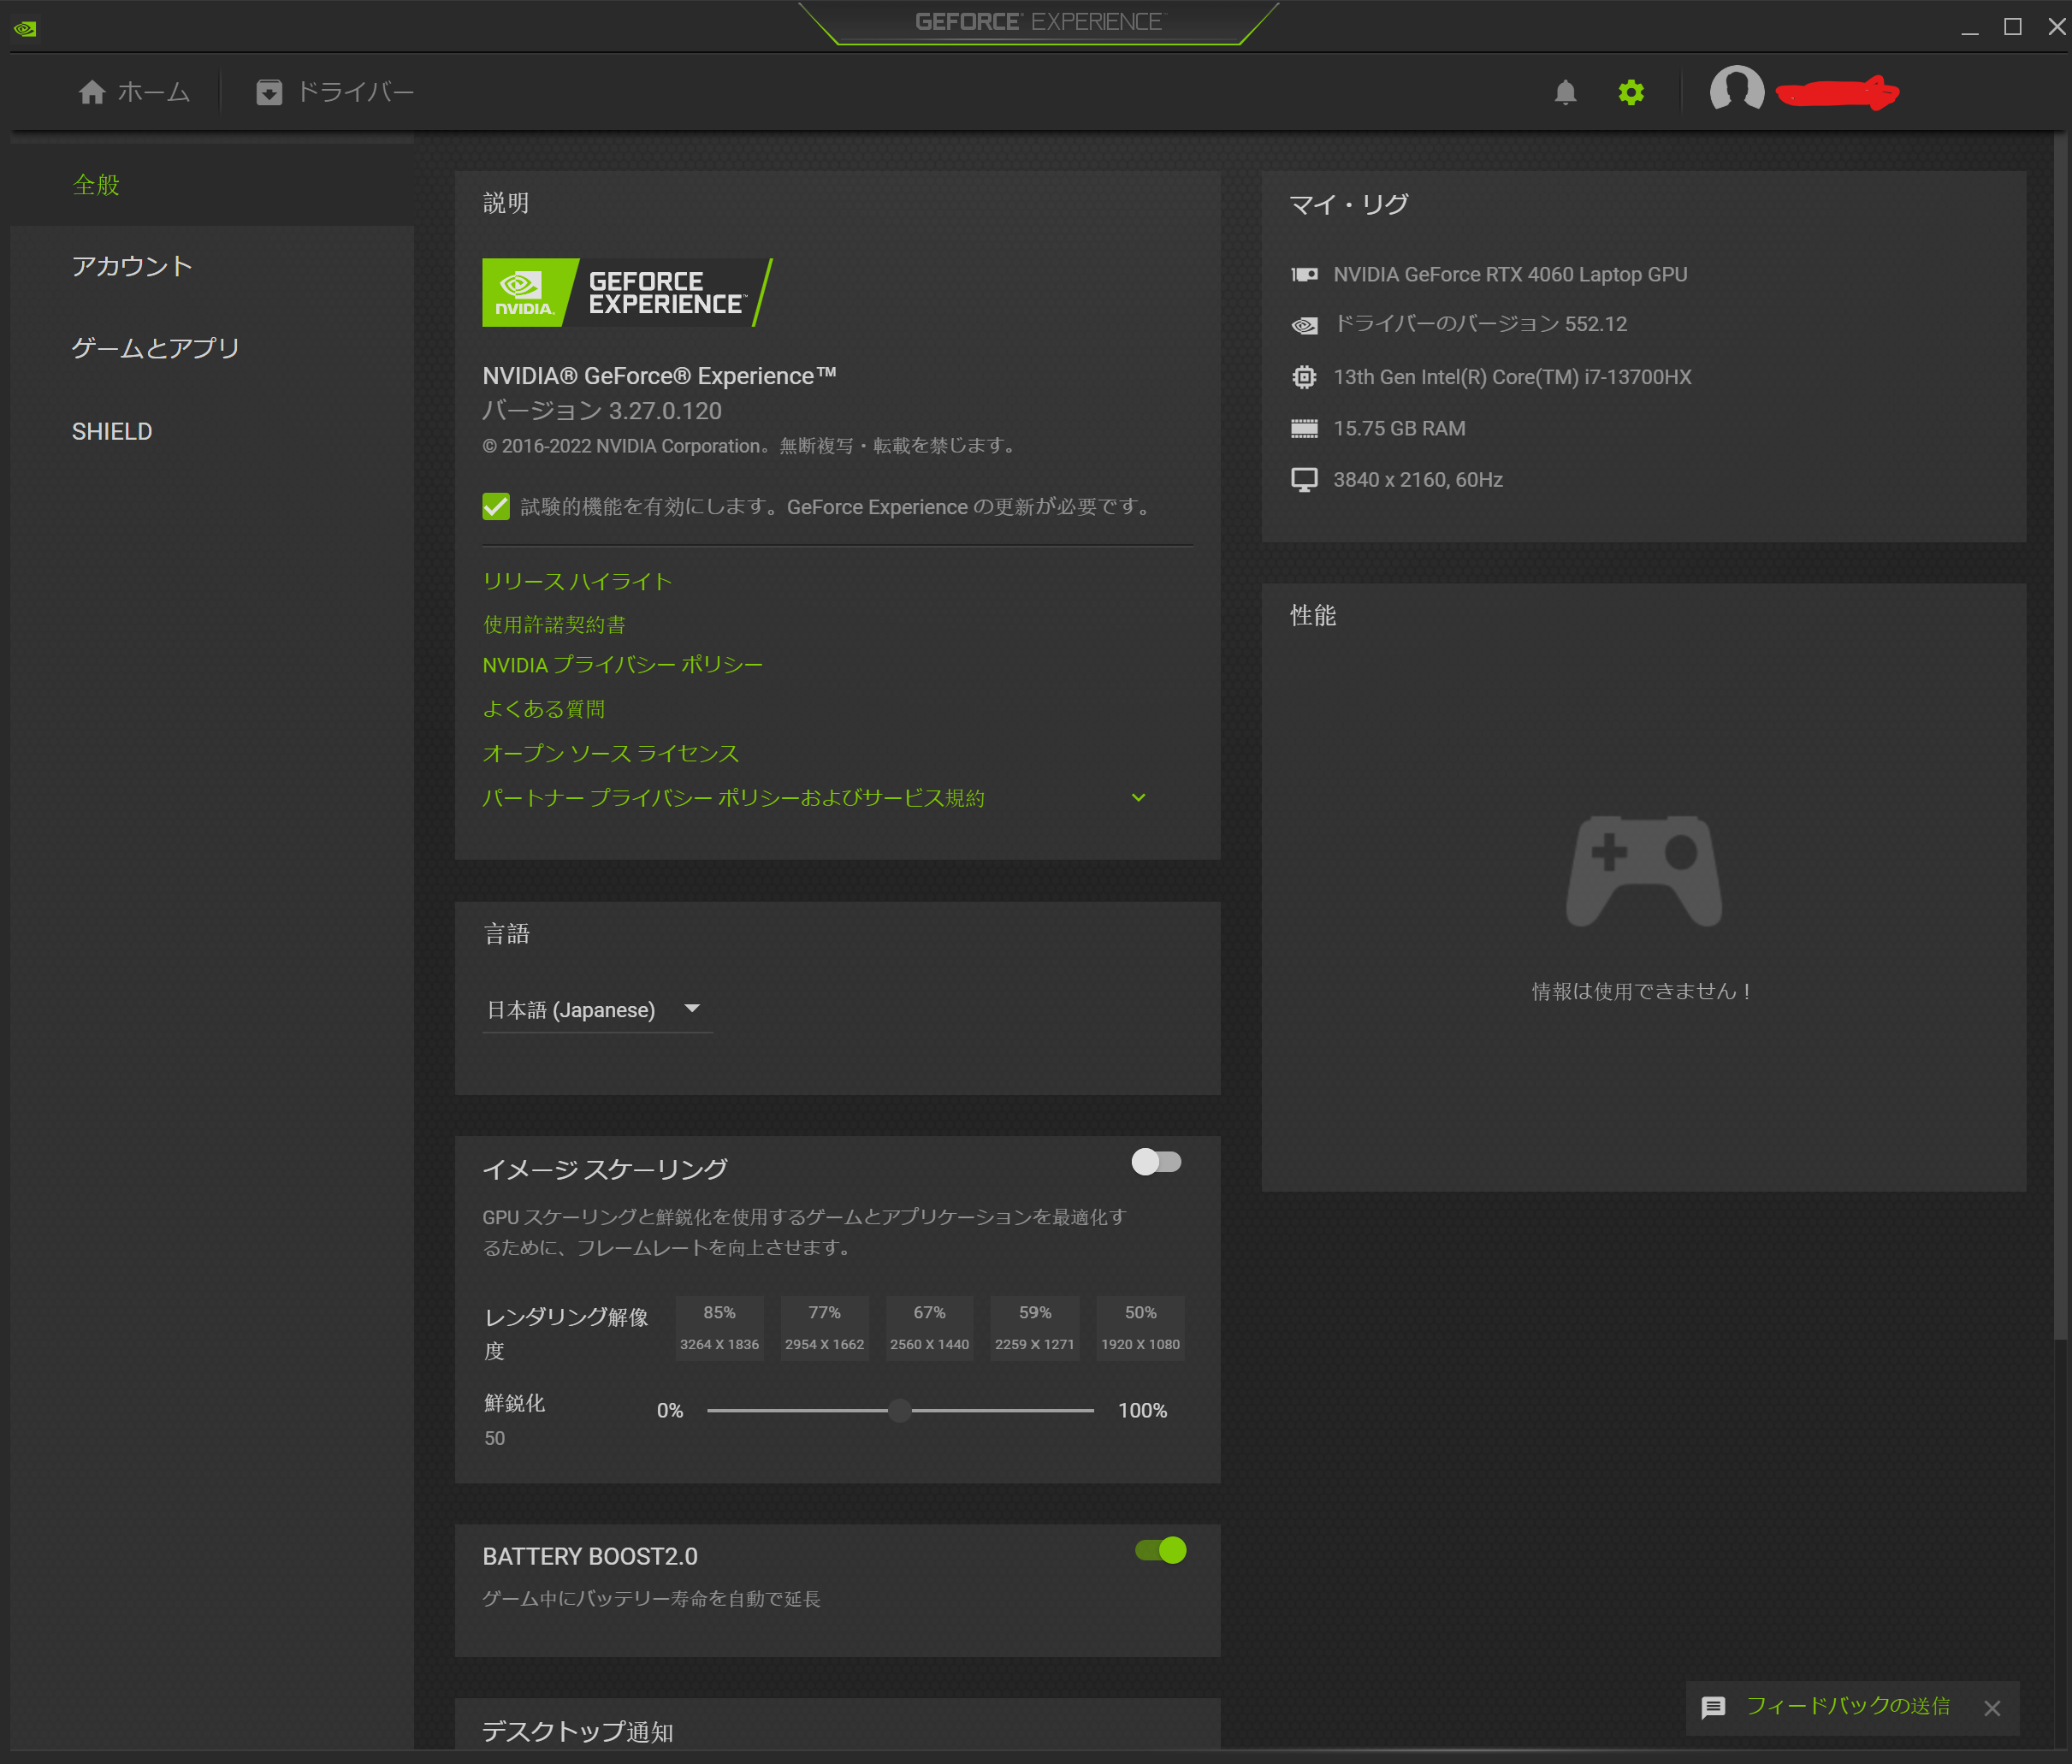Open the ドライバー tab

pos(335,92)
